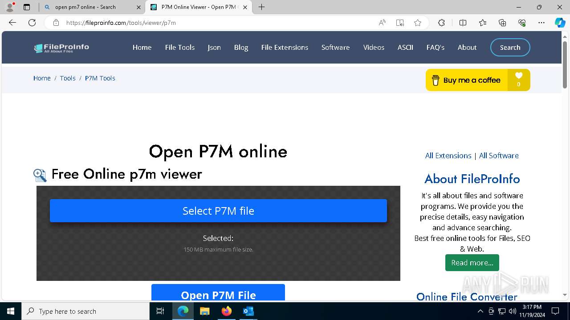Open Videos menu item

(x=374, y=48)
